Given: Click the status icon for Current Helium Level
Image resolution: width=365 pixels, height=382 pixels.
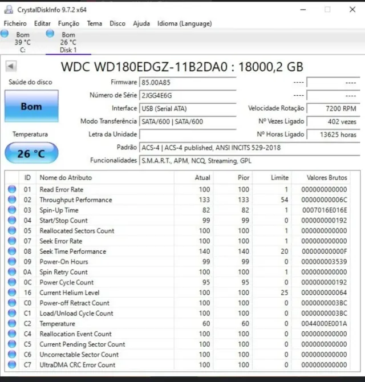Looking at the screenshot, I should 12,292.
